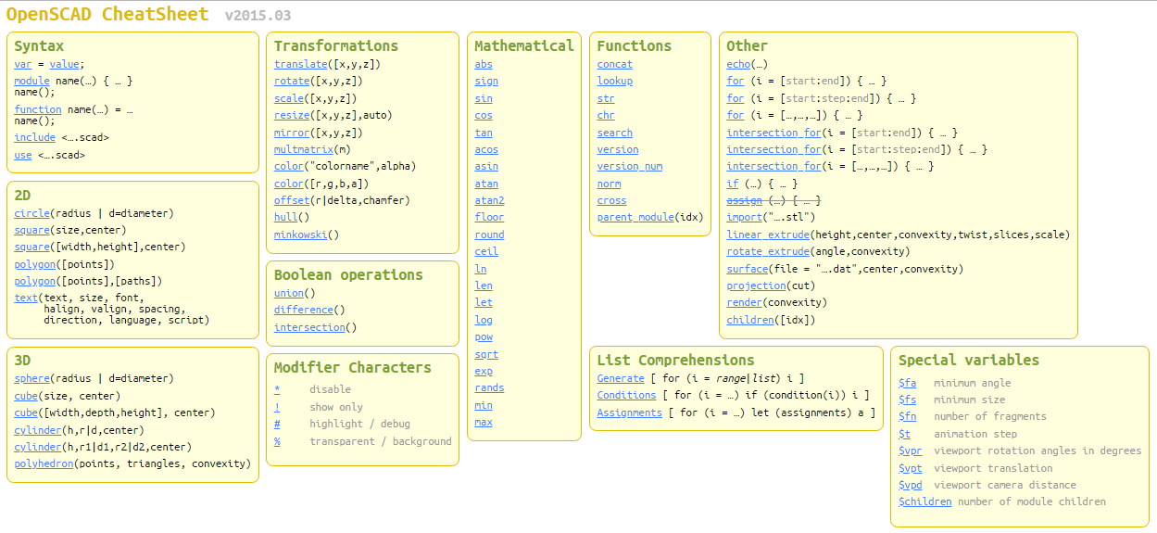Open the difference boolean operation link
Image resolution: width=1157 pixels, height=533 pixels.
(303, 310)
